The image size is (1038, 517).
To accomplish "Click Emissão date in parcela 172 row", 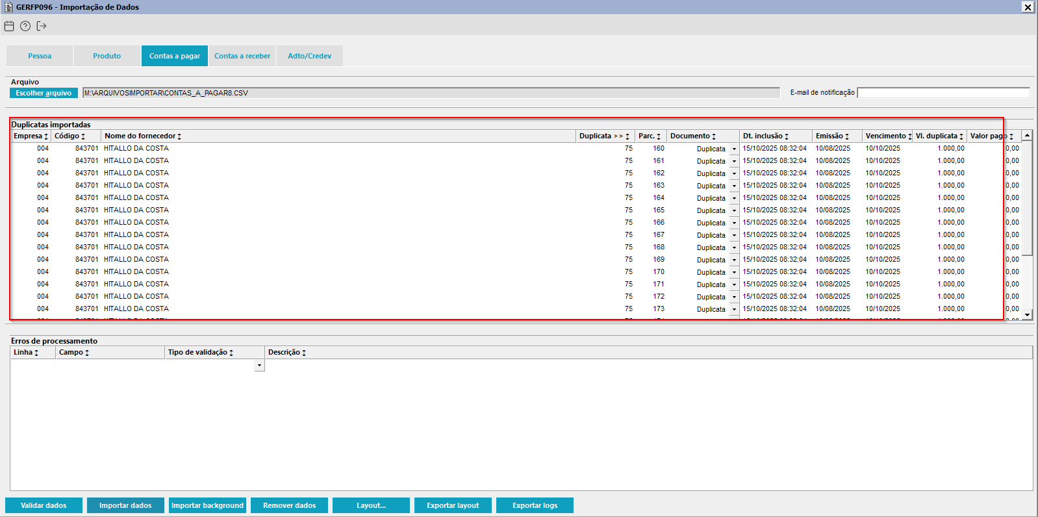I will tap(833, 297).
